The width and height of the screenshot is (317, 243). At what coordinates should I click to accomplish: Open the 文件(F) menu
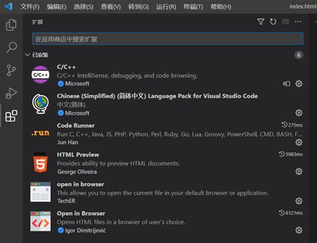30,7
